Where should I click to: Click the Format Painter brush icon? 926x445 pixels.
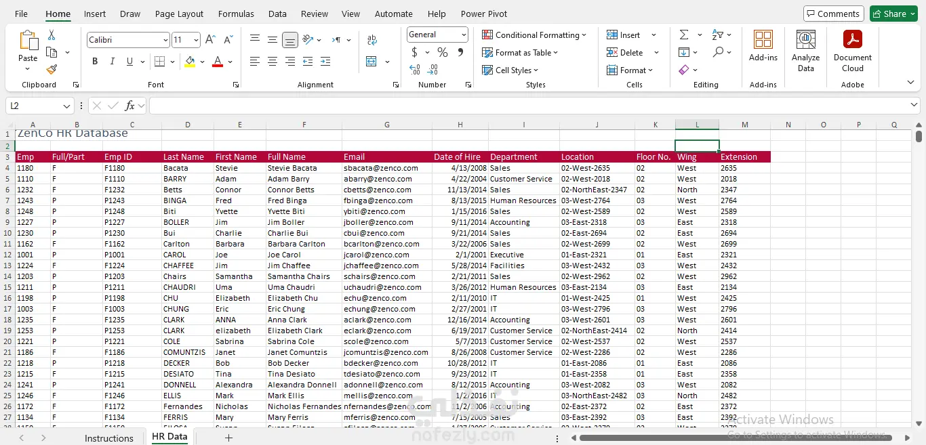[x=52, y=69]
